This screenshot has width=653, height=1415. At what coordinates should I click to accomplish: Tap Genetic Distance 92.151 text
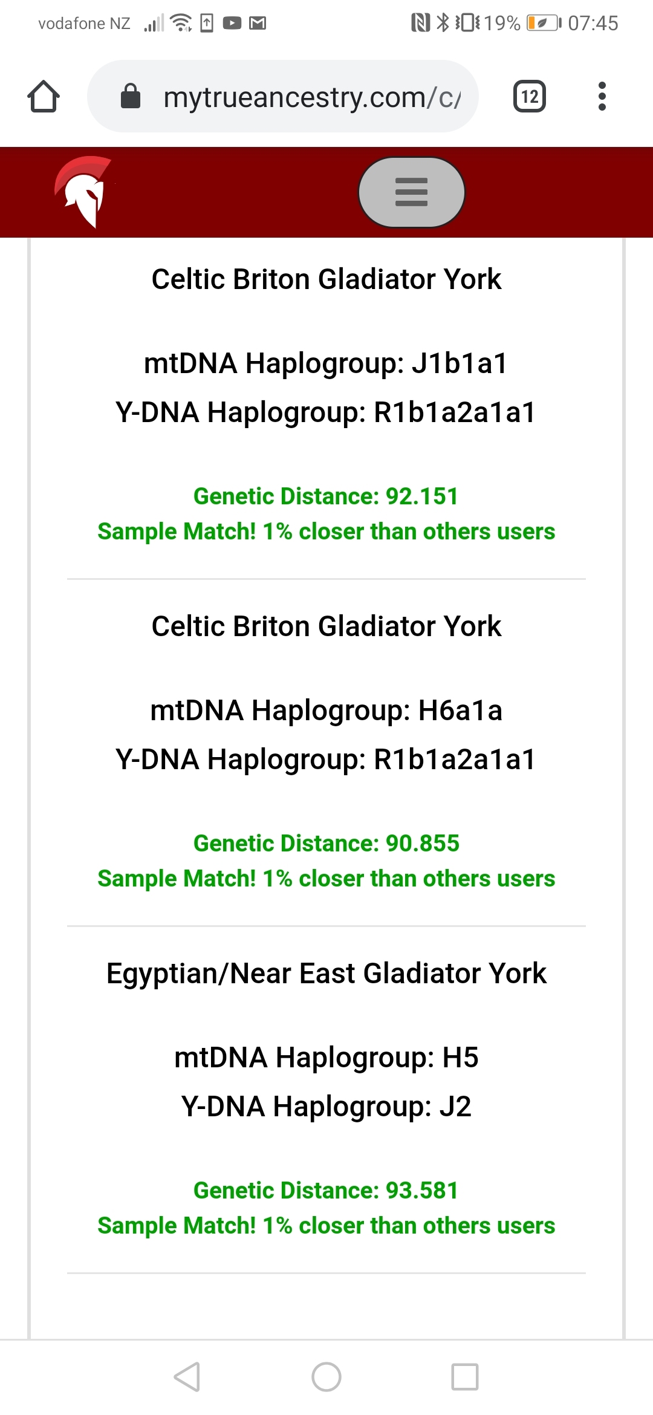326,496
